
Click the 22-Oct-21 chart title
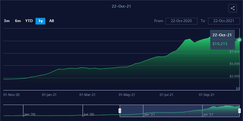[x=122, y=6]
